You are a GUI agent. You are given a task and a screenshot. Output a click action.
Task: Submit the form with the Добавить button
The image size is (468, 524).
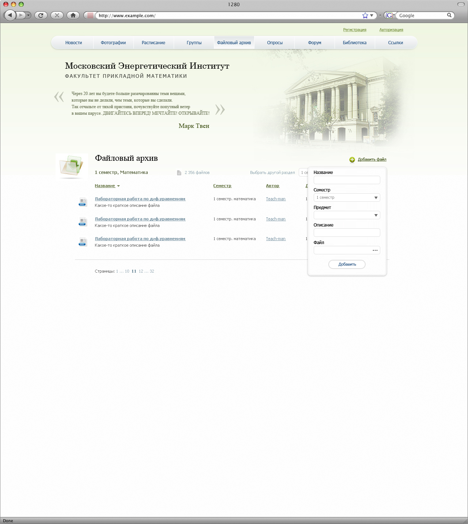pos(347,264)
